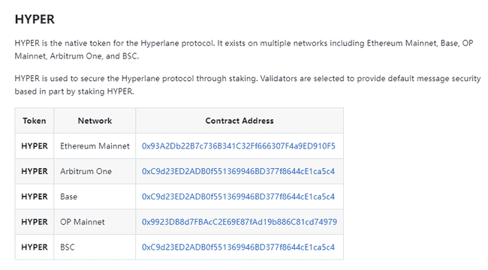Image resolution: width=488 pixels, height=270 pixels.
Task: Click the paragraph about staking HYPER
Action: pyautogui.click(x=248, y=85)
